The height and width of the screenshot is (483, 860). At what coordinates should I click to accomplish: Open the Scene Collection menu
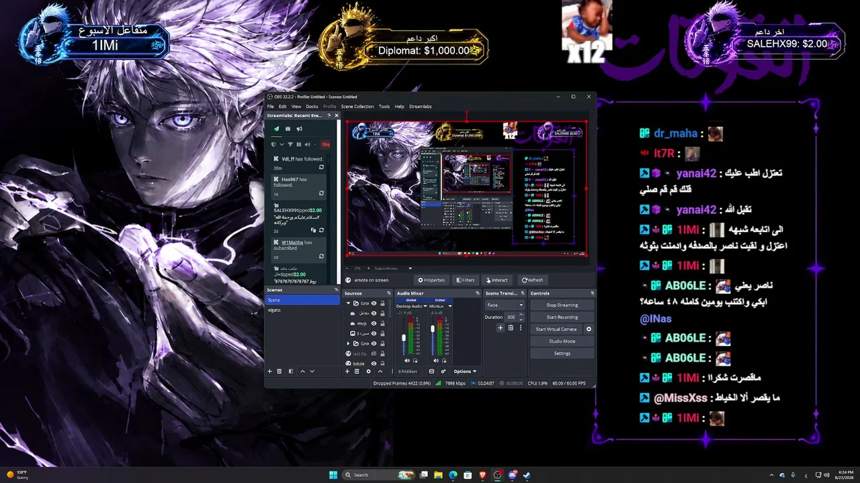[x=357, y=107]
